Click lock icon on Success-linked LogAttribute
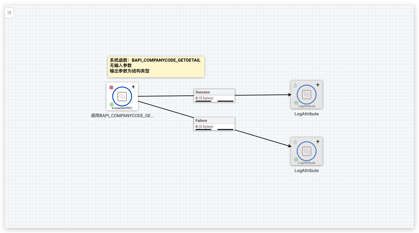The height and width of the screenshot is (233, 419). point(295,85)
